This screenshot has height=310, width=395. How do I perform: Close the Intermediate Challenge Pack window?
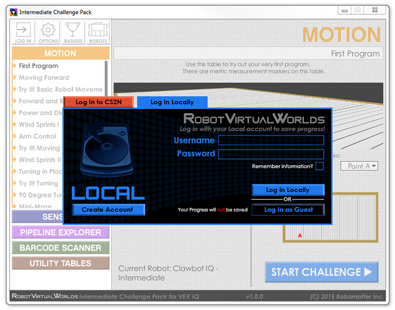pos(375,10)
